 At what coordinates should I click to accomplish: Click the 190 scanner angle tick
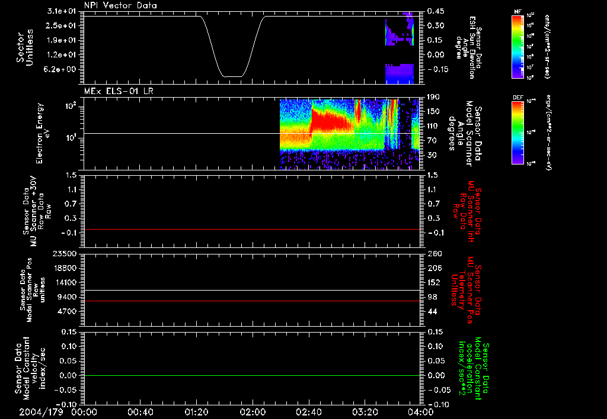433,97
